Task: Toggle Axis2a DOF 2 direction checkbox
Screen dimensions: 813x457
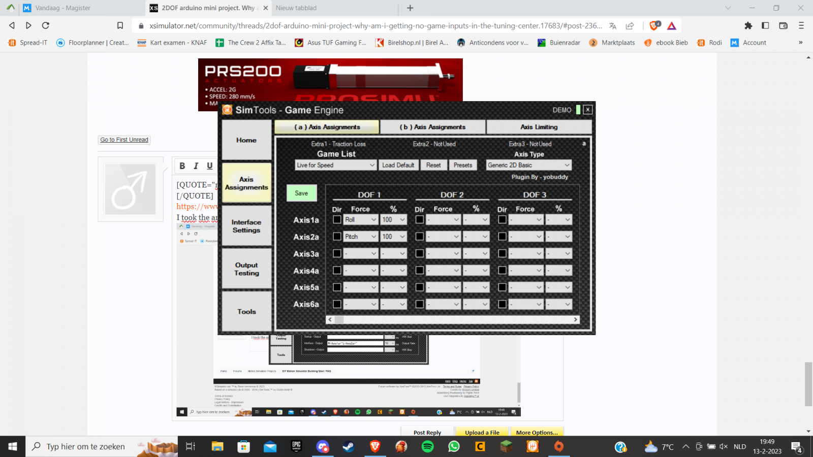Action: [x=419, y=236]
